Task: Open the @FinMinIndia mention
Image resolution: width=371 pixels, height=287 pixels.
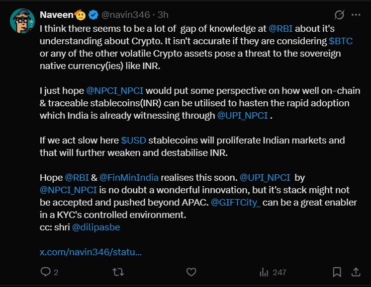Action: [x=129, y=177]
